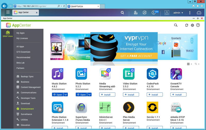Click the Music Station app icon
Screen dimensions: 206x130
pos(57,74)
